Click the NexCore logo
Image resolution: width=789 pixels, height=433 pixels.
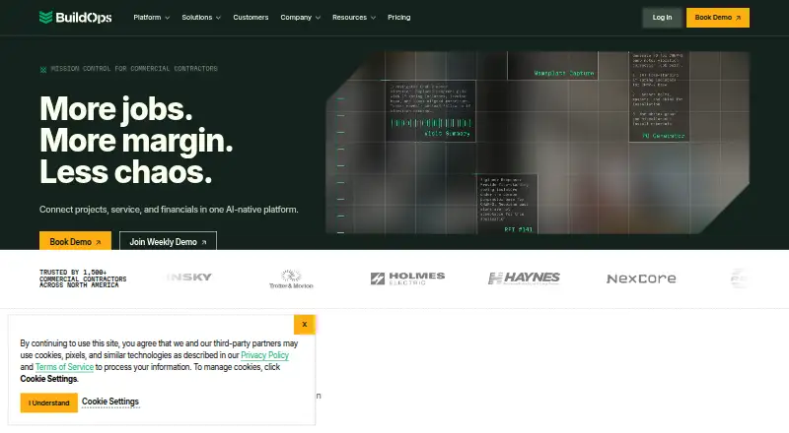(x=641, y=278)
